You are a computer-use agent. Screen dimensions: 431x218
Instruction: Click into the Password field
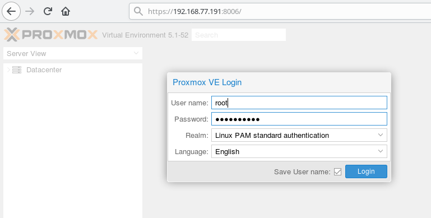(x=299, y=119)
